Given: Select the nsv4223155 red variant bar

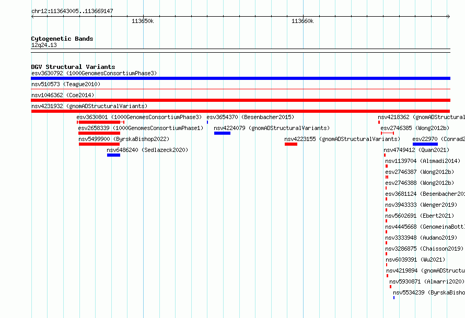Looking at the screenshot, I should coord(291,144).
